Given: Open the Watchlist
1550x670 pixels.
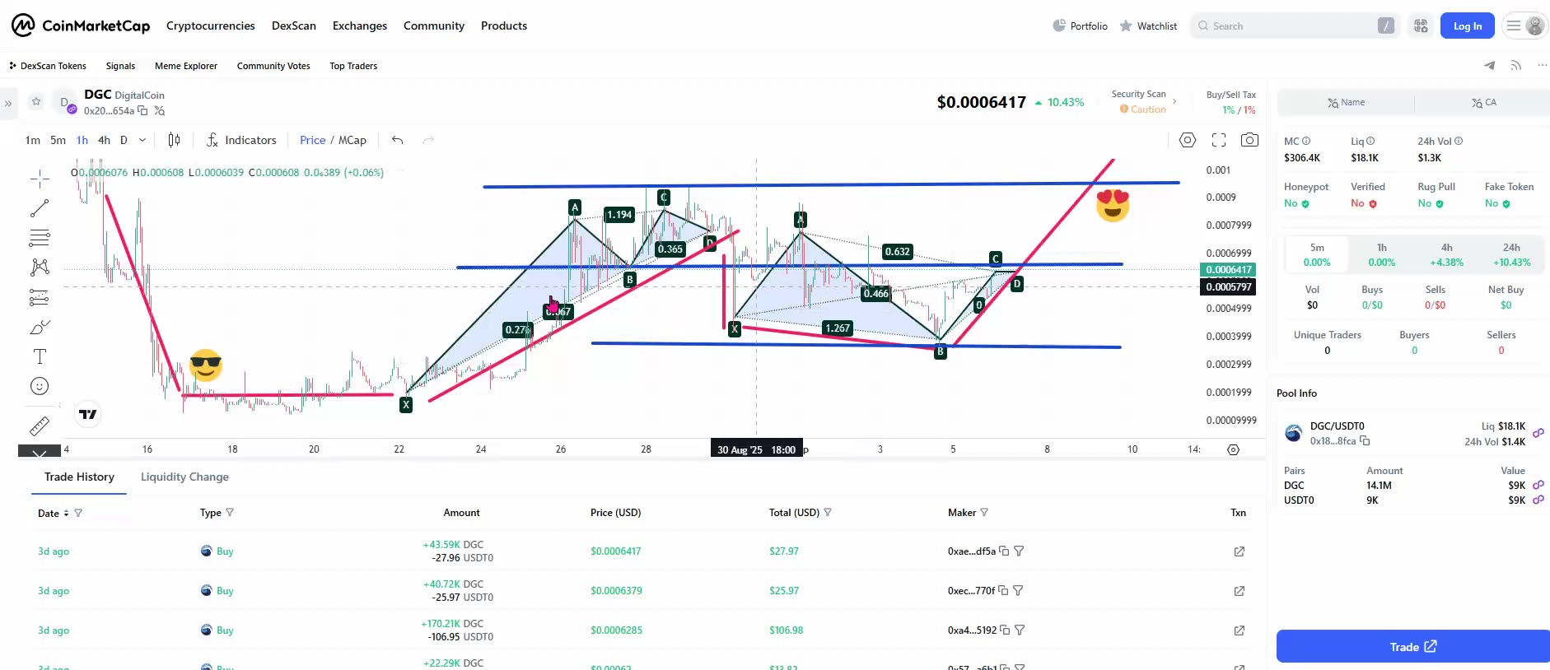Looking at the screenshot, I should tap(1148, 26).
